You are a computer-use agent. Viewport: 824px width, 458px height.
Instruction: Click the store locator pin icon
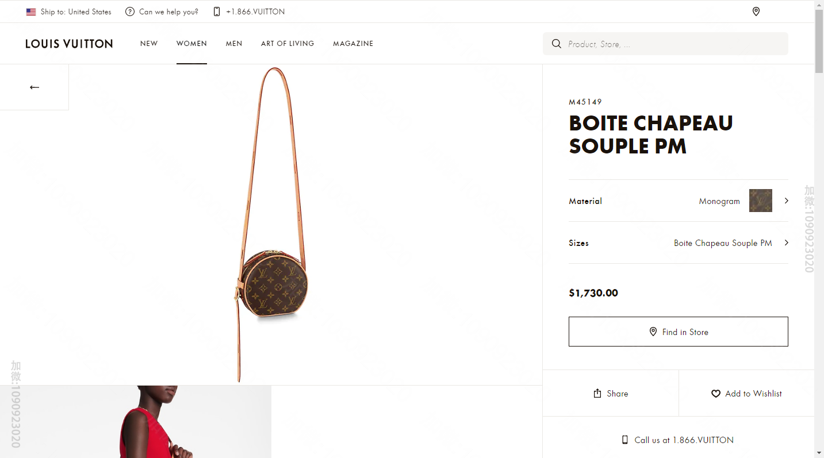(x=756, y=11)
